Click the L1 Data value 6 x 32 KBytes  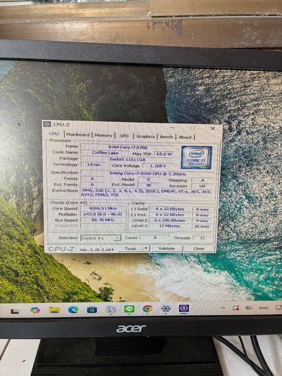[169, 209]
